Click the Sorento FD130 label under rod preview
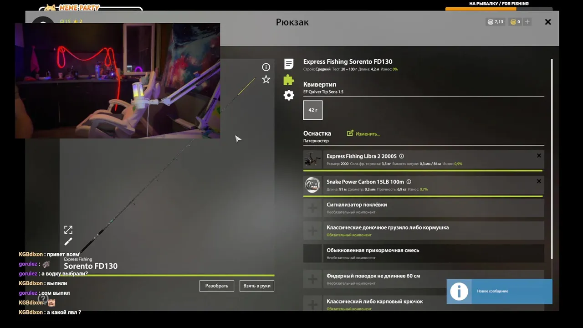Image resolution: width=583 pixels, height=328 pixels. [91, 266]
